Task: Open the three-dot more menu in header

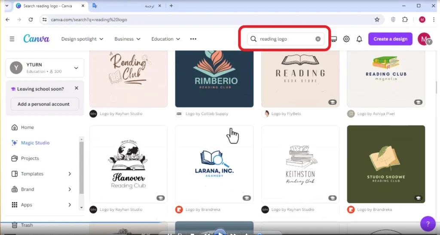Action: tap(193, 39)
